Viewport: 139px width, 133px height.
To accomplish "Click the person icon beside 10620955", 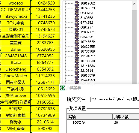I will coord(77,47).
